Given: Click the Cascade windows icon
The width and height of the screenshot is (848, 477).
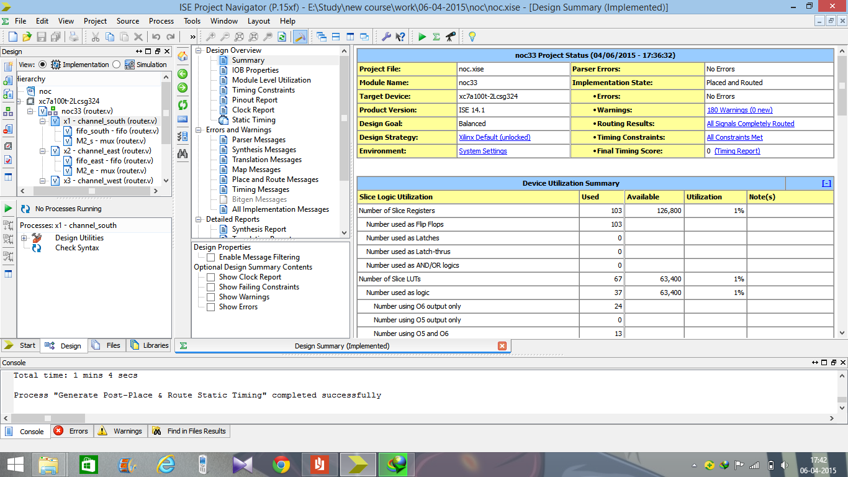Looking at the screenshot, I should [322, 37].
